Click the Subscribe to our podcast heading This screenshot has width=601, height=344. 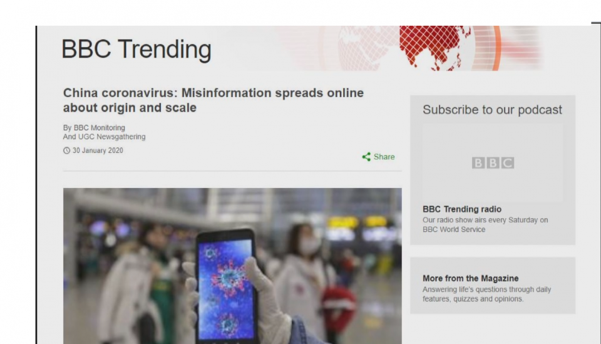click(x=492, y=110)
